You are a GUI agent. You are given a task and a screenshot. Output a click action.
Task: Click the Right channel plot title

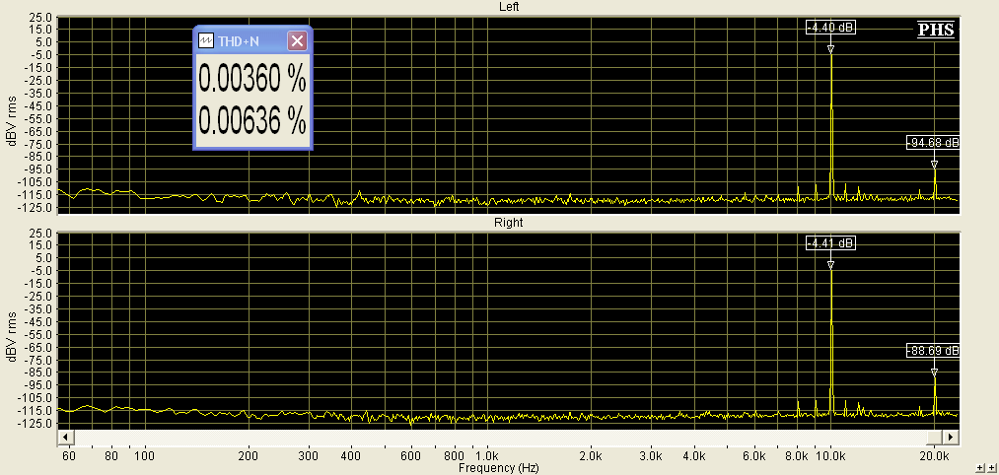tap(509, 222)
